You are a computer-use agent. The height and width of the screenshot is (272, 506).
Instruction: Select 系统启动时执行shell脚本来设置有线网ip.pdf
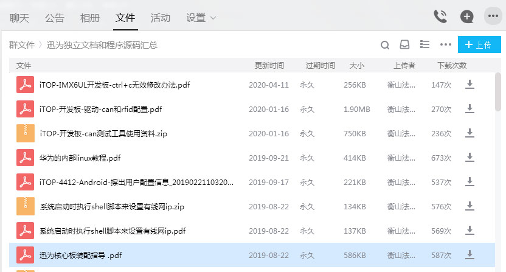tap(113, 231)
